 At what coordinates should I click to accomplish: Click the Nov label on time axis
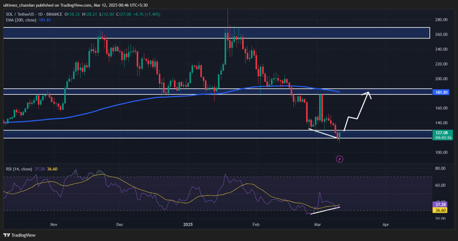click(x=54, y=223)
